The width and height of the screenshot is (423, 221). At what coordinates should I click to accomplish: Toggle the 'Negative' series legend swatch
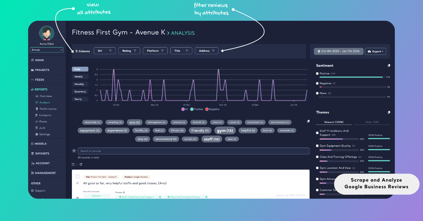pos(207,109)
